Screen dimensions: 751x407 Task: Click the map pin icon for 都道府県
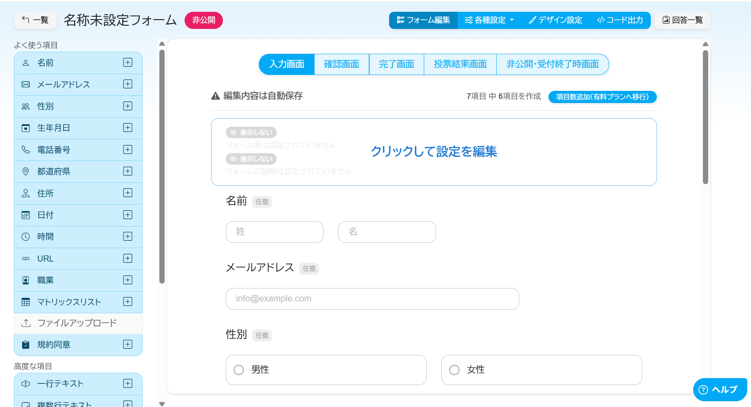pos(26,172)
